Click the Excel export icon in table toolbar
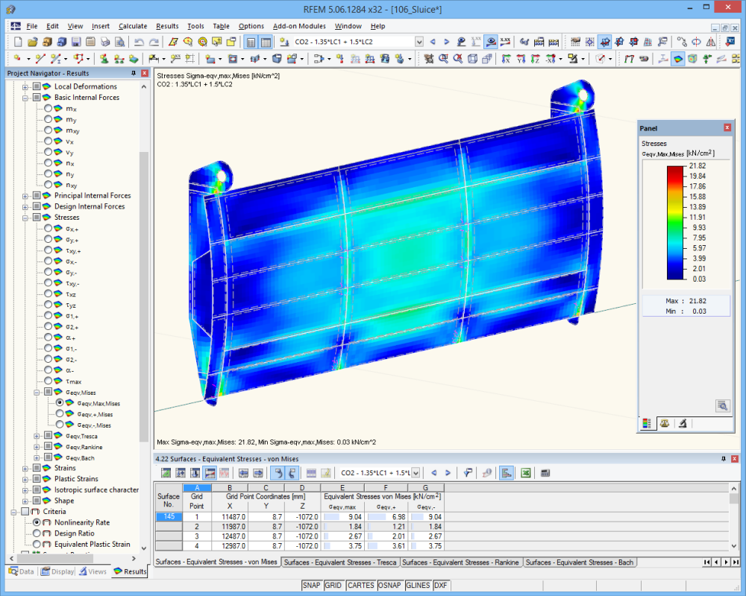746x596 pixels. [525, 473]
